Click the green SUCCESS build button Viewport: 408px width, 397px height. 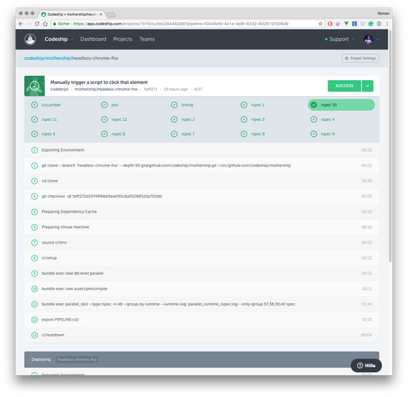point(344,86)
